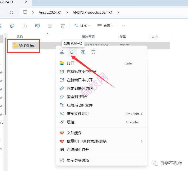Open 属性 properties entry
Screen dimensions: 188x171
click(x=101, y=122)
